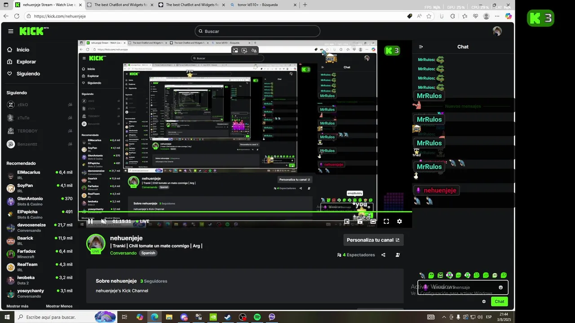Screen dimensions: 575x323
Task: Click the nehuenjeje channel avatar with LIVE badge
Action: 96,244
